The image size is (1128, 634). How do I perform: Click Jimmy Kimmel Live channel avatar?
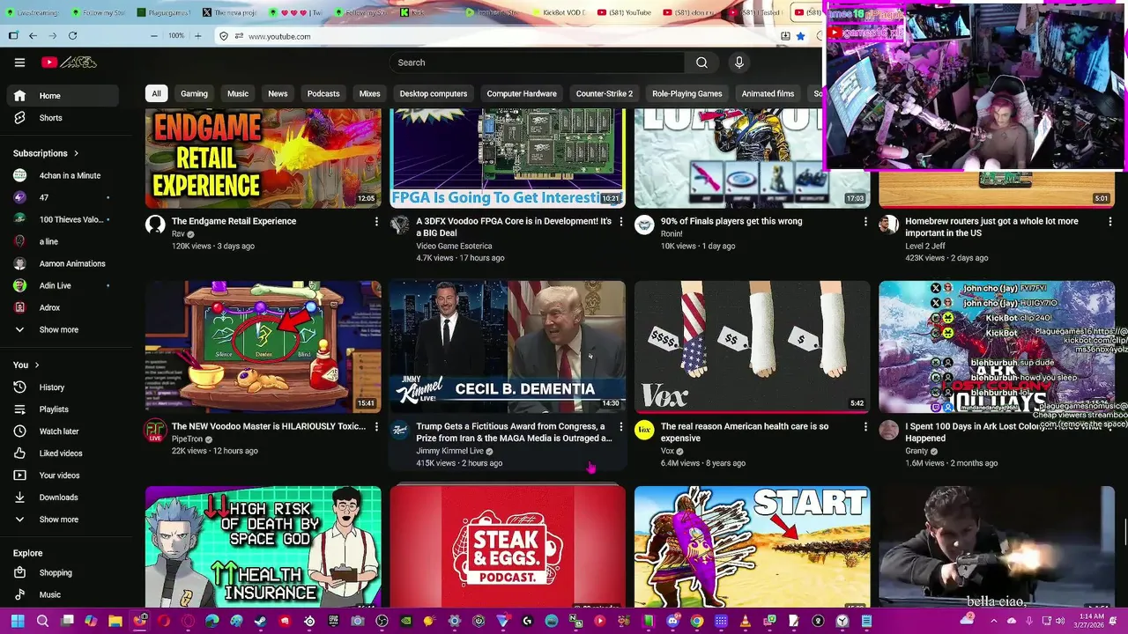400,430
